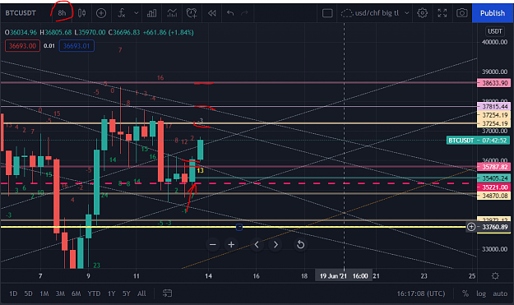Toggle auto scale mode
The width and height of the screenshot is (514, 305).
click(500, 293)
